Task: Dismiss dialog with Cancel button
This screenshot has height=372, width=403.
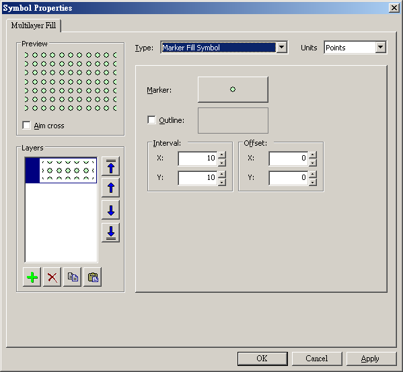Action: 317,359
